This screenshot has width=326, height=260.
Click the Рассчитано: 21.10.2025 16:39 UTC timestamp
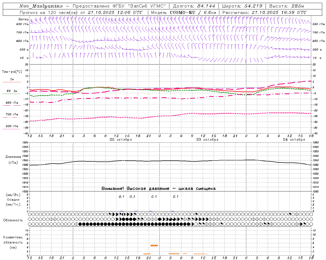click(264, 12)
